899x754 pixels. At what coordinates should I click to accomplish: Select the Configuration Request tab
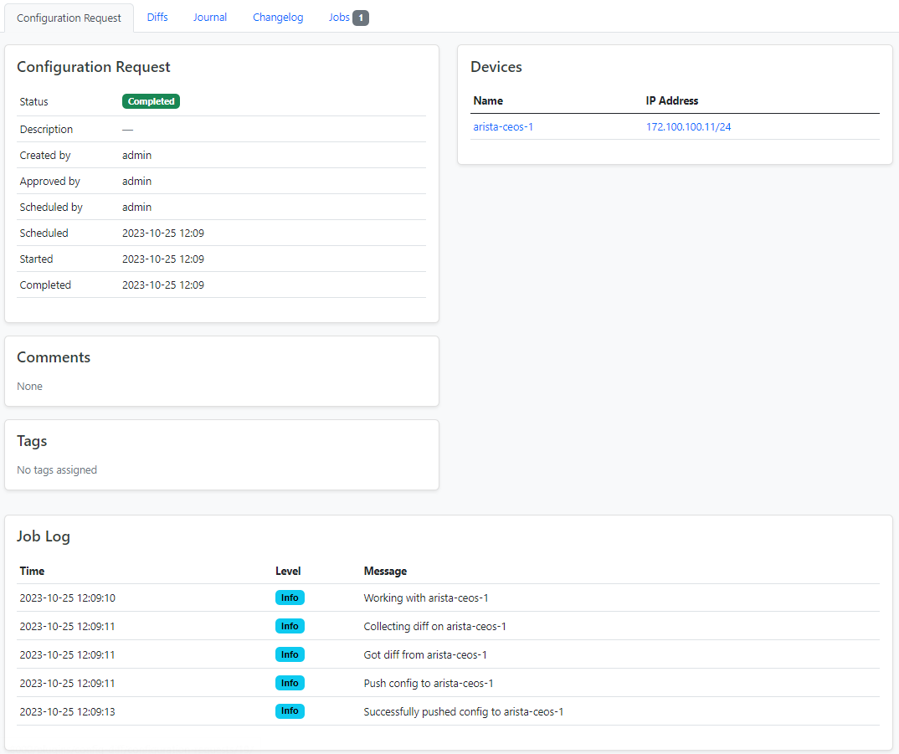click(69, 18)
